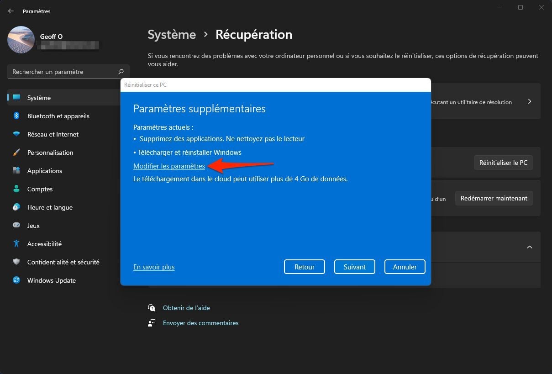Click the 4 Go de données cloud download notice
This screenshot has height=374, width=552.
tap(241, 179)
